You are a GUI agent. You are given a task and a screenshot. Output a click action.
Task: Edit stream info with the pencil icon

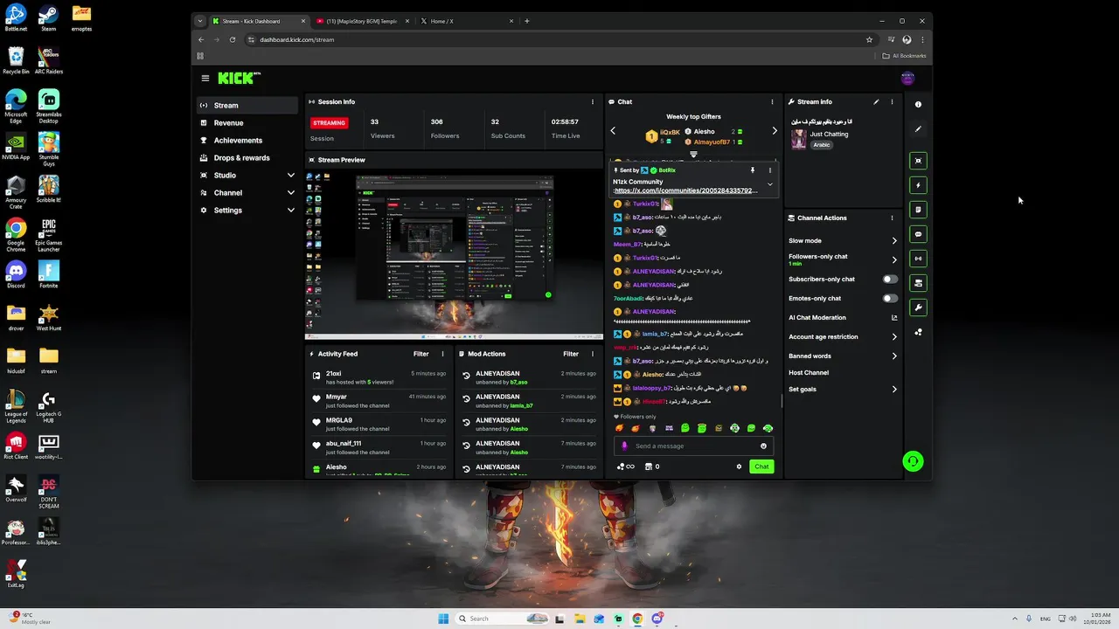[876, 102]
